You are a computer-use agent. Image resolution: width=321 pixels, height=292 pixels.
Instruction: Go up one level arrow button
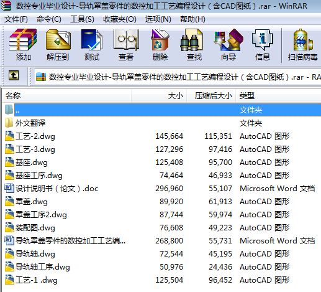(x=14, y=75)
